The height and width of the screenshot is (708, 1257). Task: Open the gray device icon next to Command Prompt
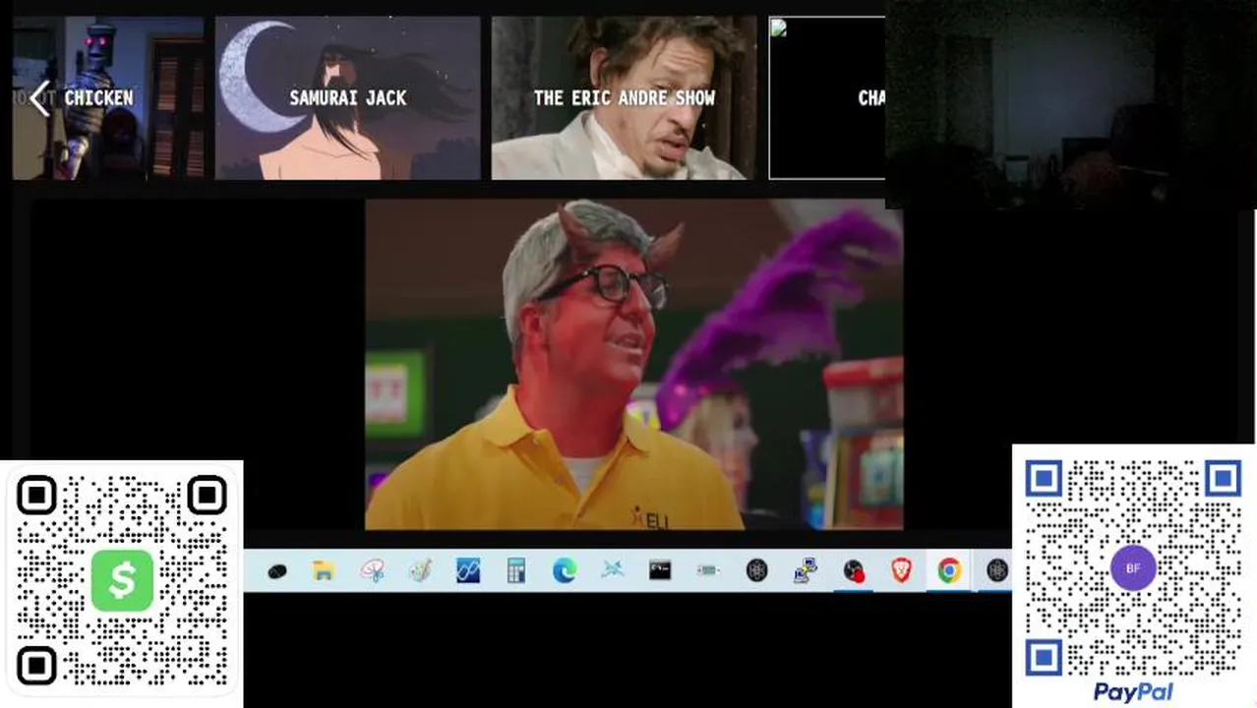click(708, 570)
